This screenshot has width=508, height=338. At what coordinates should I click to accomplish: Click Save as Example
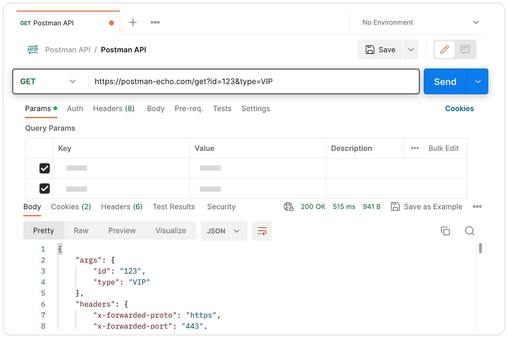[433, 206]
